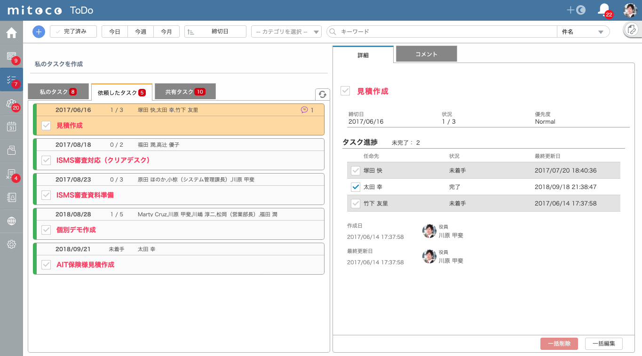Click assignees 福田 潤,高辻 優子
Image resolution: width=642 pixels, height=356 pixels.
159,145
